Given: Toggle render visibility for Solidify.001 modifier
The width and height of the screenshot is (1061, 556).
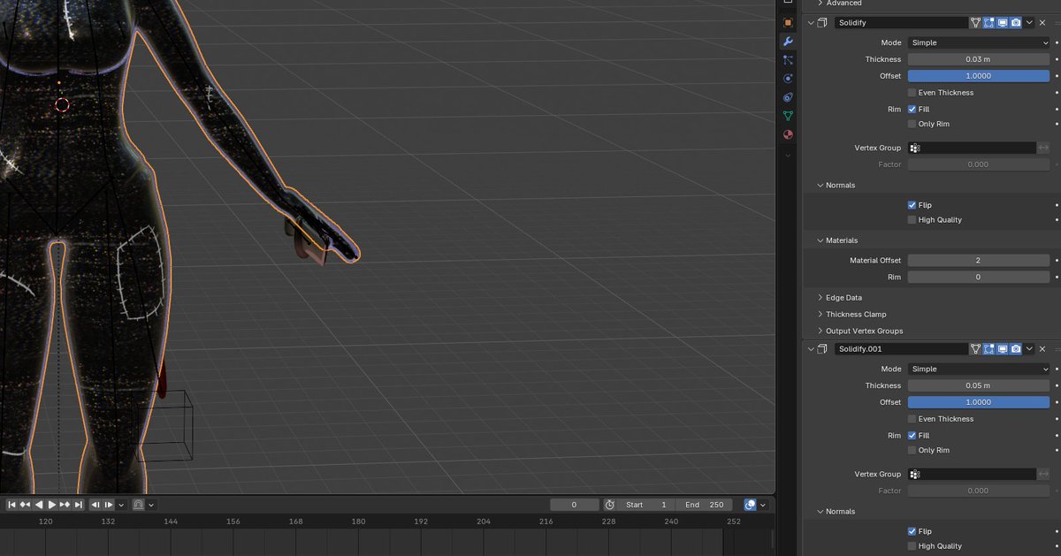Looking at the screenshot, I should tap(1016, 349).
